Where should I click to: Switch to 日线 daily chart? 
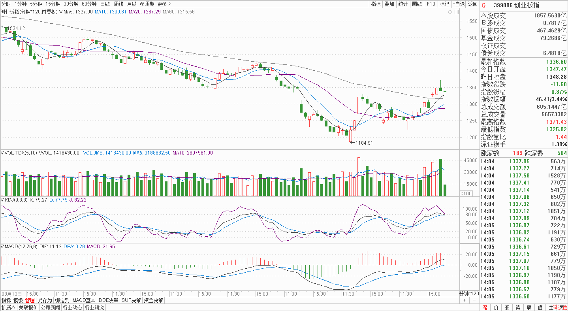105,4
